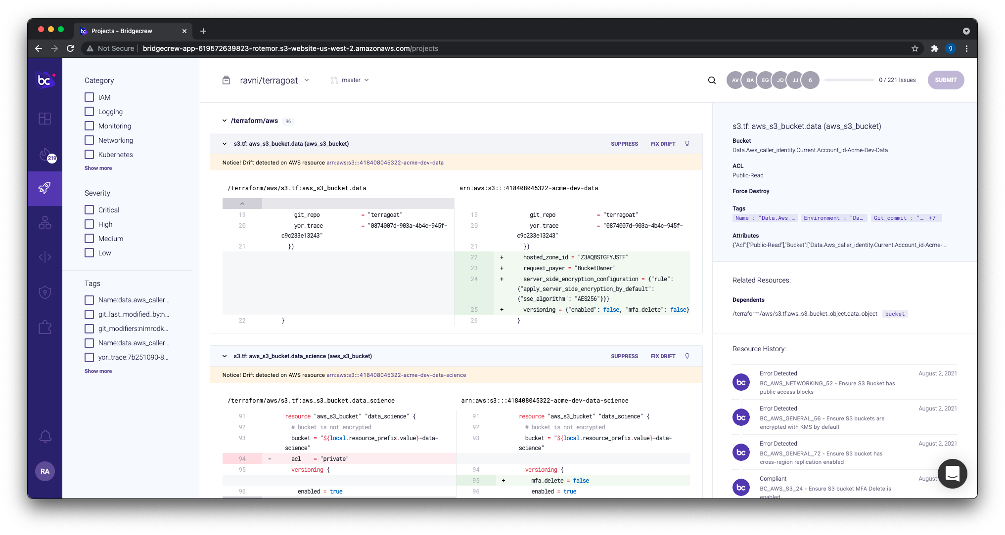The width and height of the screenshot is (1005, 535).
Task: Click the Bridgecrew logo in sidebar
Action: pyautogui.click(x=45, y=80)
